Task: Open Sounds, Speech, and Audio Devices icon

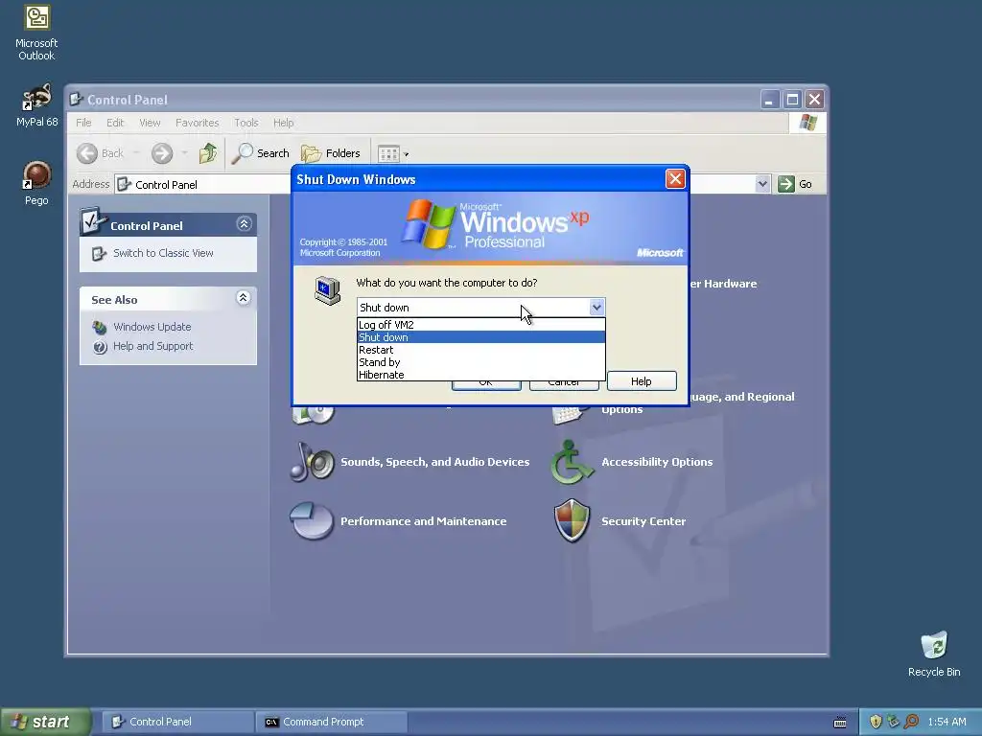Action: pyautogui.click(x=312, y=463)
